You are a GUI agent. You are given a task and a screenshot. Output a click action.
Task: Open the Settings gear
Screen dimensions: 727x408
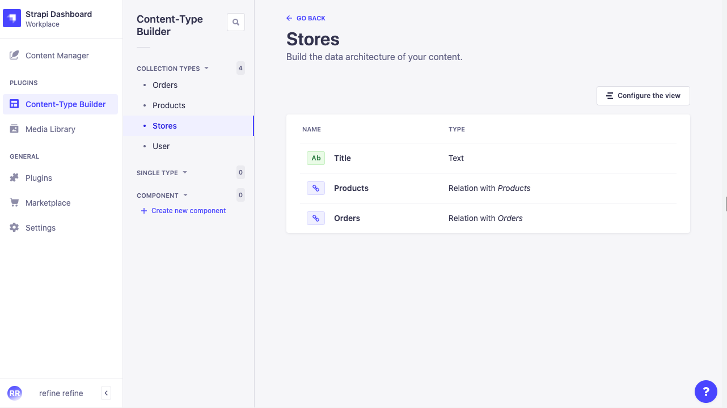14,227
